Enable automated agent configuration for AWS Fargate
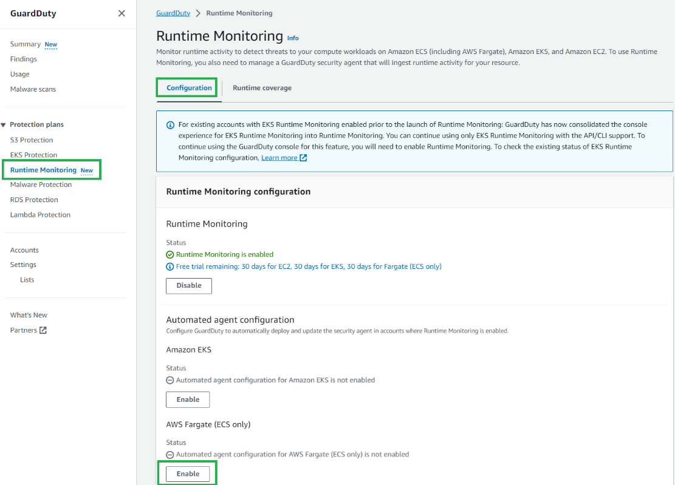The image size is (675, 485). coord(187,473)
